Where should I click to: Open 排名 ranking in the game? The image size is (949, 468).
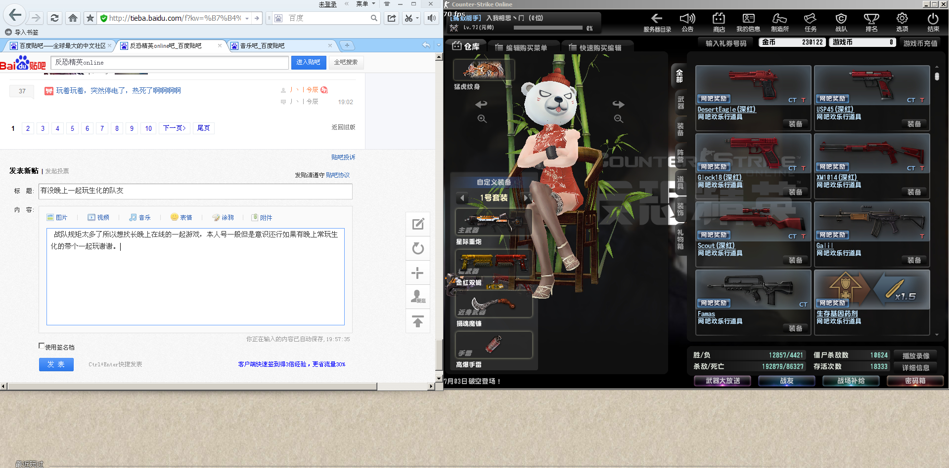point(871,23)
